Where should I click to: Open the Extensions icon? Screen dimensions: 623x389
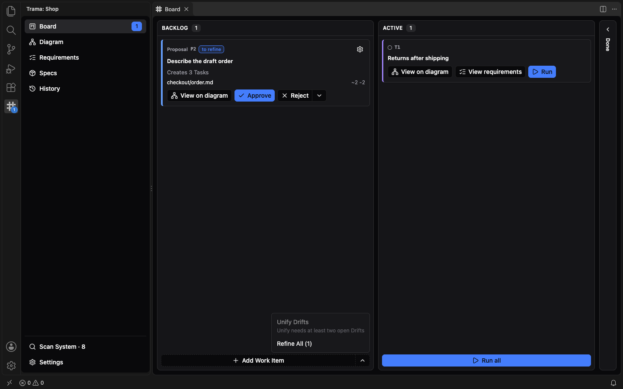(11, 87)
